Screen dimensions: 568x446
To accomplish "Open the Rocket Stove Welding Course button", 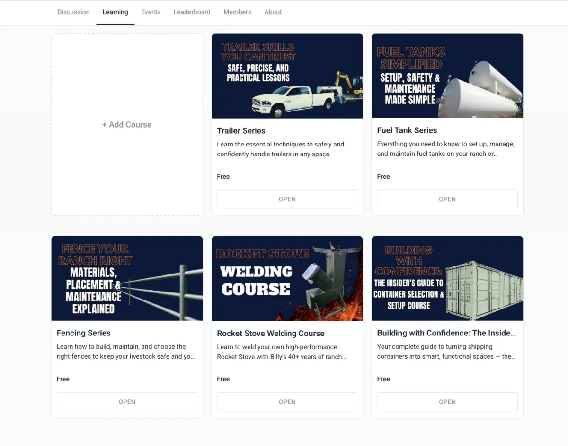I will pyautogui.click(x=287, y=402).
